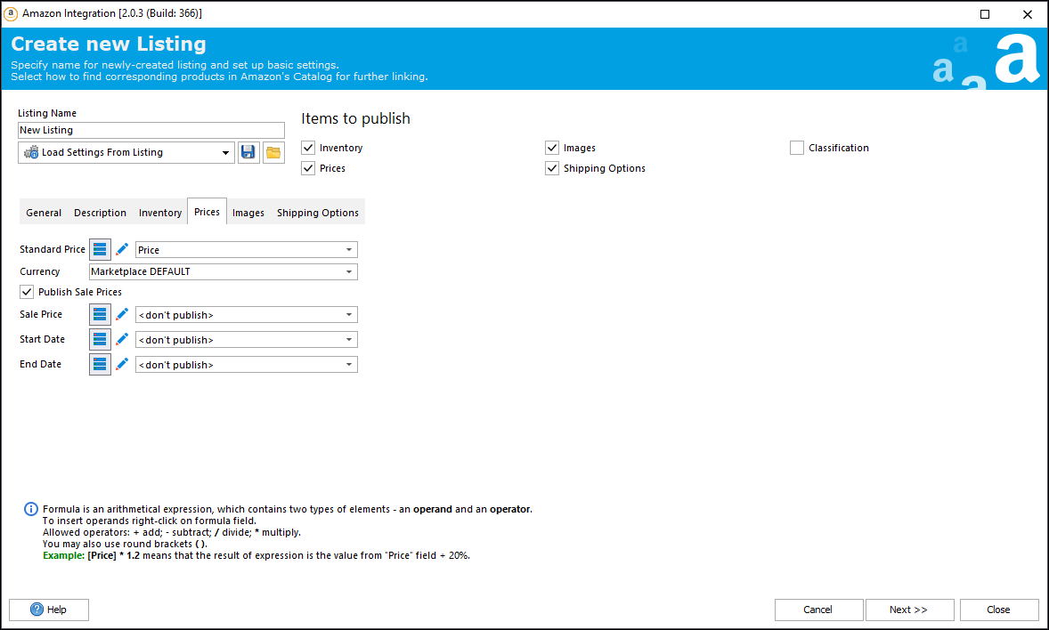1049x630 pixels.
Task: Click the Amazon app icon in the title bar
Action: [x=11, y=13]
